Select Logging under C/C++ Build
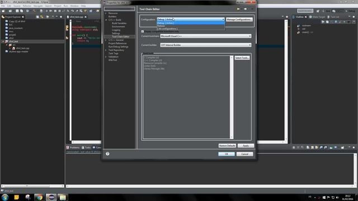Image resolution: width=358 pixels, height=201 pixels. coord(116,30)
